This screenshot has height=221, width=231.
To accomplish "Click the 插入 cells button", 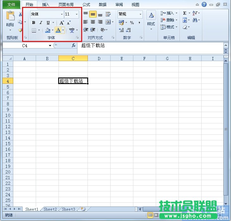I will 169,13.
